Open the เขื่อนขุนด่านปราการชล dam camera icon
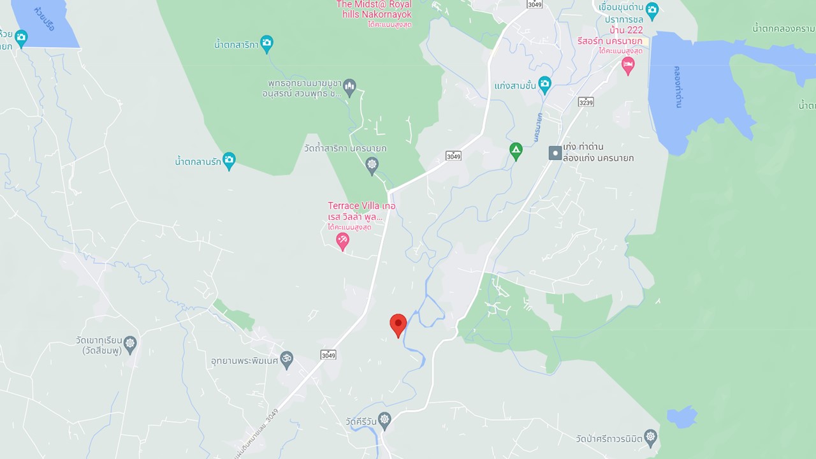 click(652, 10)
